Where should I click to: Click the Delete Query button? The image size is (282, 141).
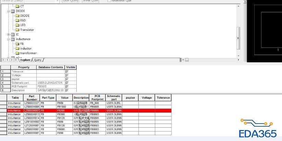point(90,1)
